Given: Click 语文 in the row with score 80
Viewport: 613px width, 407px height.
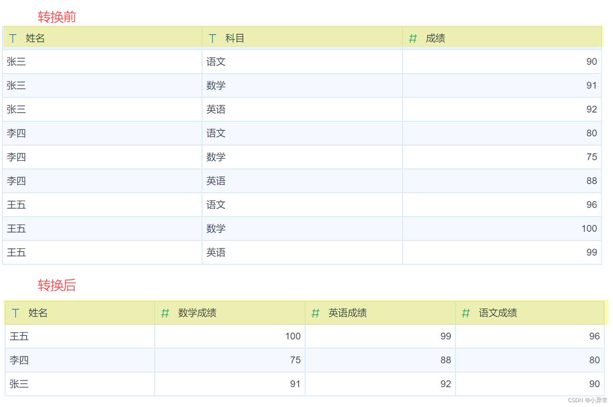Looking at the screenshot, I should (x=216, y=133).
